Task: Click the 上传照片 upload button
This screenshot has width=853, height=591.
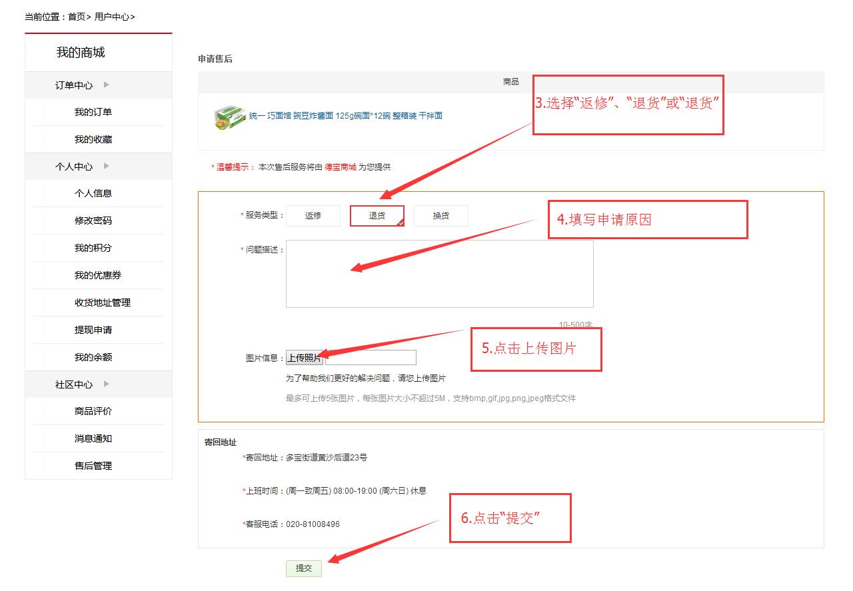Action: pyautogui.click(x=305, y=358)
